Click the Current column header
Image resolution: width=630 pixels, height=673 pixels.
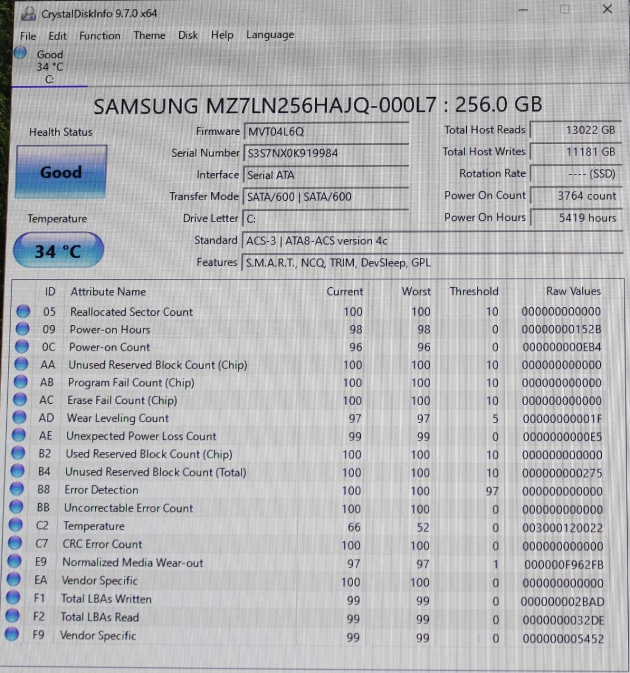click(345, 292)
